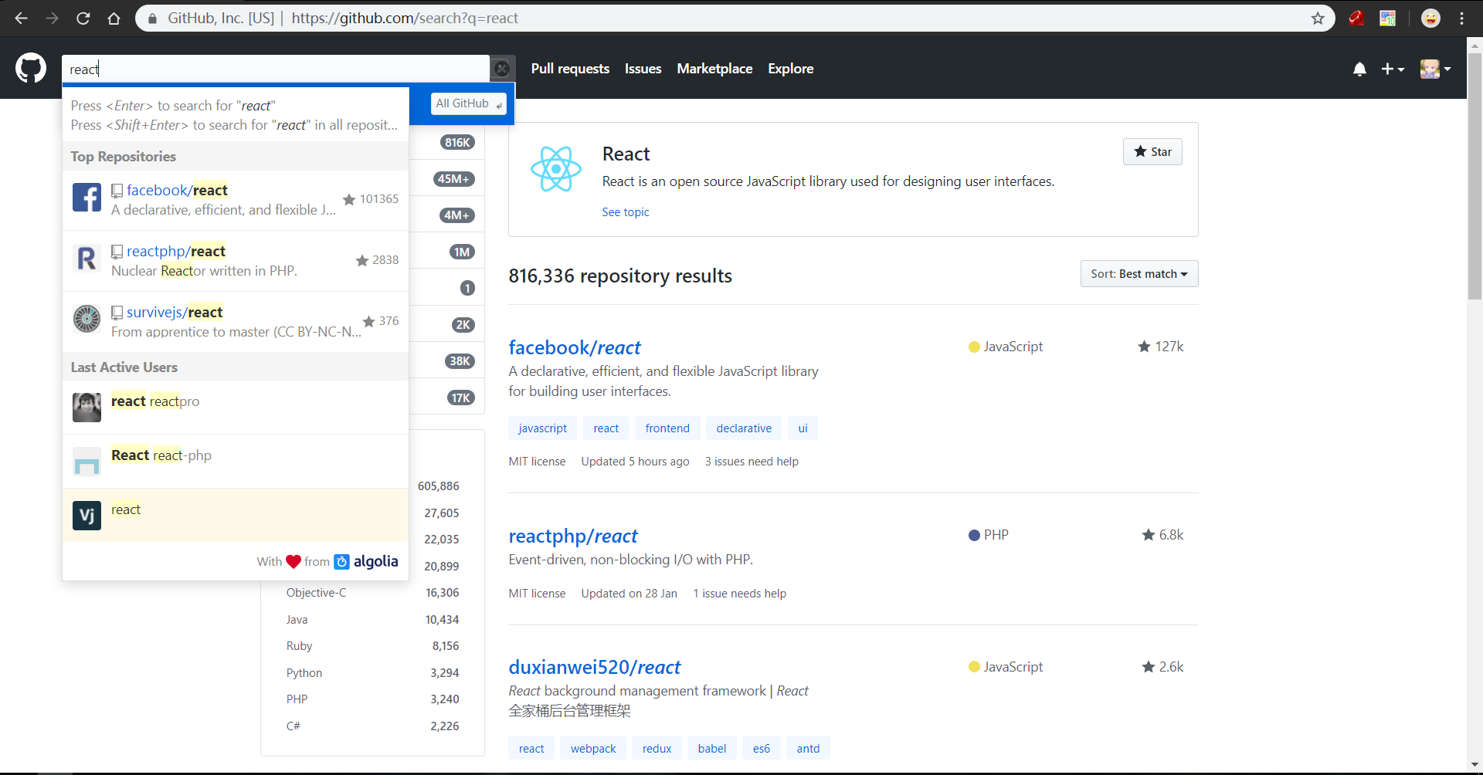The image size is (1483, 775).
Task: Clear the search box with the X icon
Action: point(502,69)
